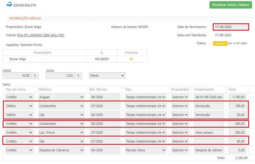
Task: Open the Aluguel Histórico dropdown
Action: coord(61,97)
